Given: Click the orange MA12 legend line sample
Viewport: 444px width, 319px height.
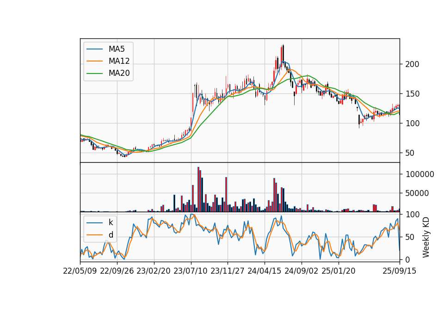Looking at the screenshot, I should 94,61.
